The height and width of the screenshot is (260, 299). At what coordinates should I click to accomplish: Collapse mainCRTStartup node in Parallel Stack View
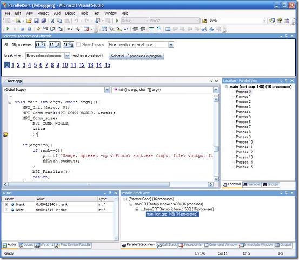point(131,204)
